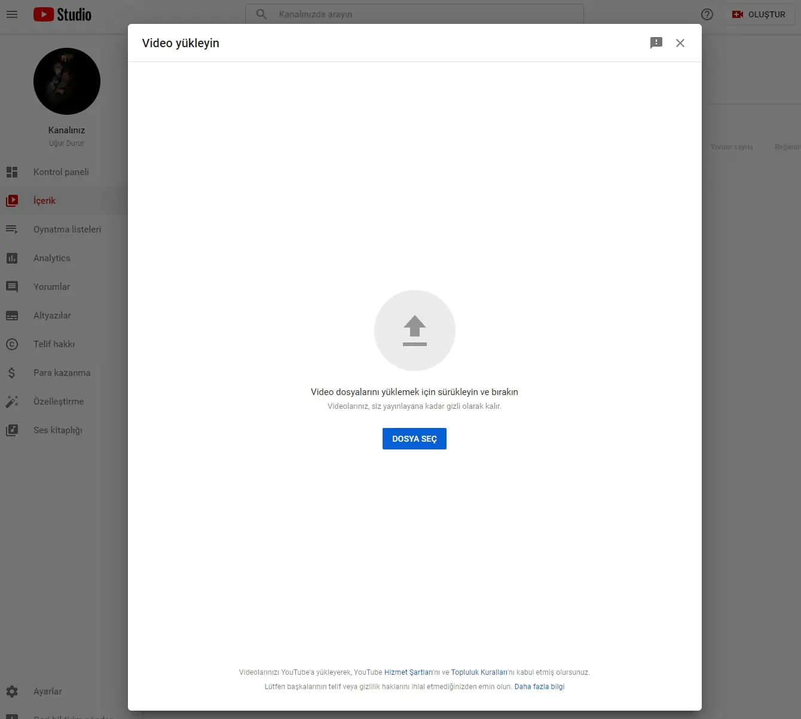Image resolution: width=801 pixels, height=719 pixels.
Task: Click the DOSYA SEÇ button
Action: coord(414,439)
